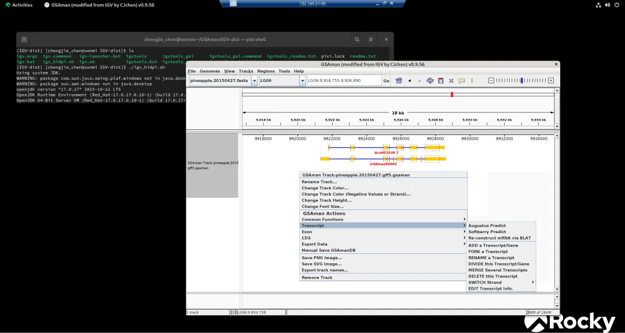Click the volume icon in the system tray
The height and width of the screenshot is (333, 625).
[608, 5]
